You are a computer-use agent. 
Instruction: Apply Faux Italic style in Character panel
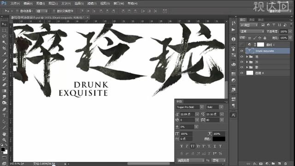[187, 146]
